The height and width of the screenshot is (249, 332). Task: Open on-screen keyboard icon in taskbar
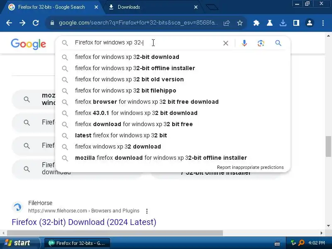277,244
